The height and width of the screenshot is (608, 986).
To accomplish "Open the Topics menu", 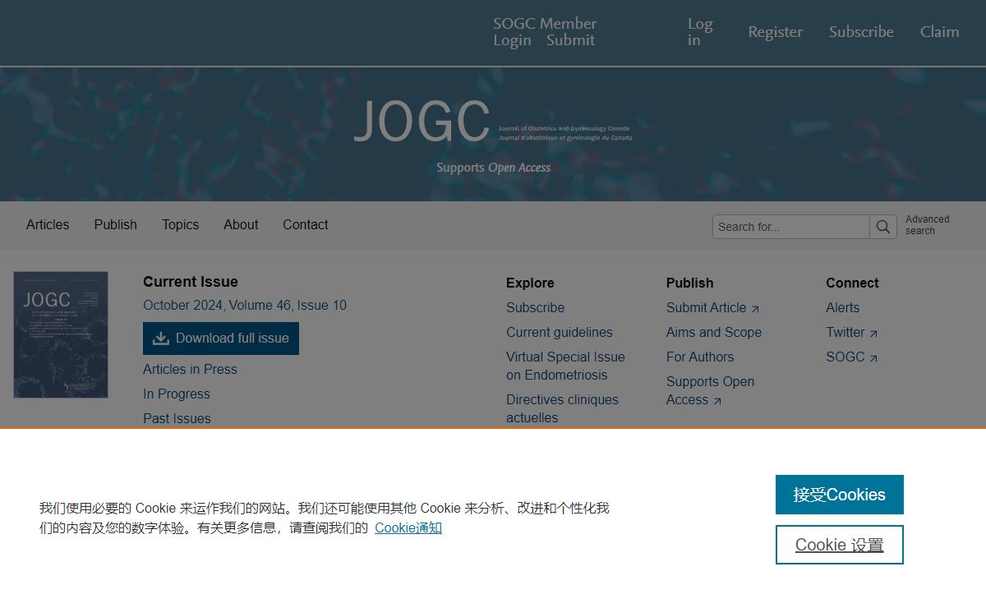I will (180, 224).
